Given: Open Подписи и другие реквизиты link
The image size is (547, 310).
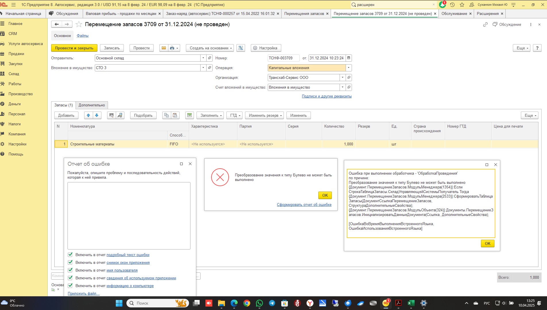Looking at the screenshot, I should (327, 96).
